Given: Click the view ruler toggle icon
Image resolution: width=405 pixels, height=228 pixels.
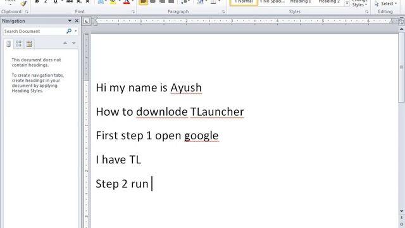Looking at the screenshot, I should (401, 22).
